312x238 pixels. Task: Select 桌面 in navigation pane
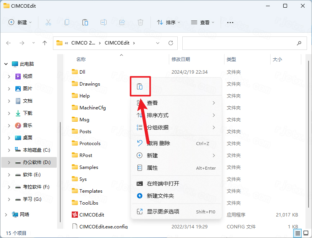28,138
